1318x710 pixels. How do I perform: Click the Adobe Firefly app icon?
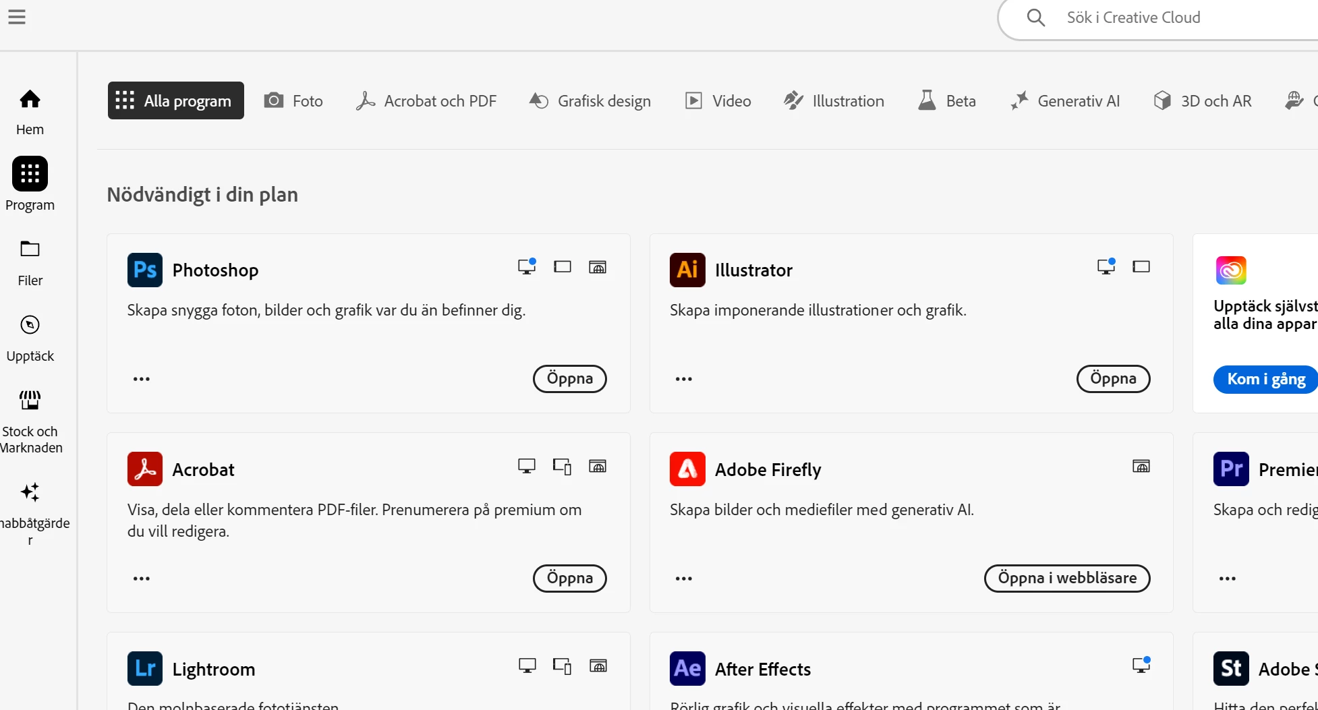click(687, 469)
